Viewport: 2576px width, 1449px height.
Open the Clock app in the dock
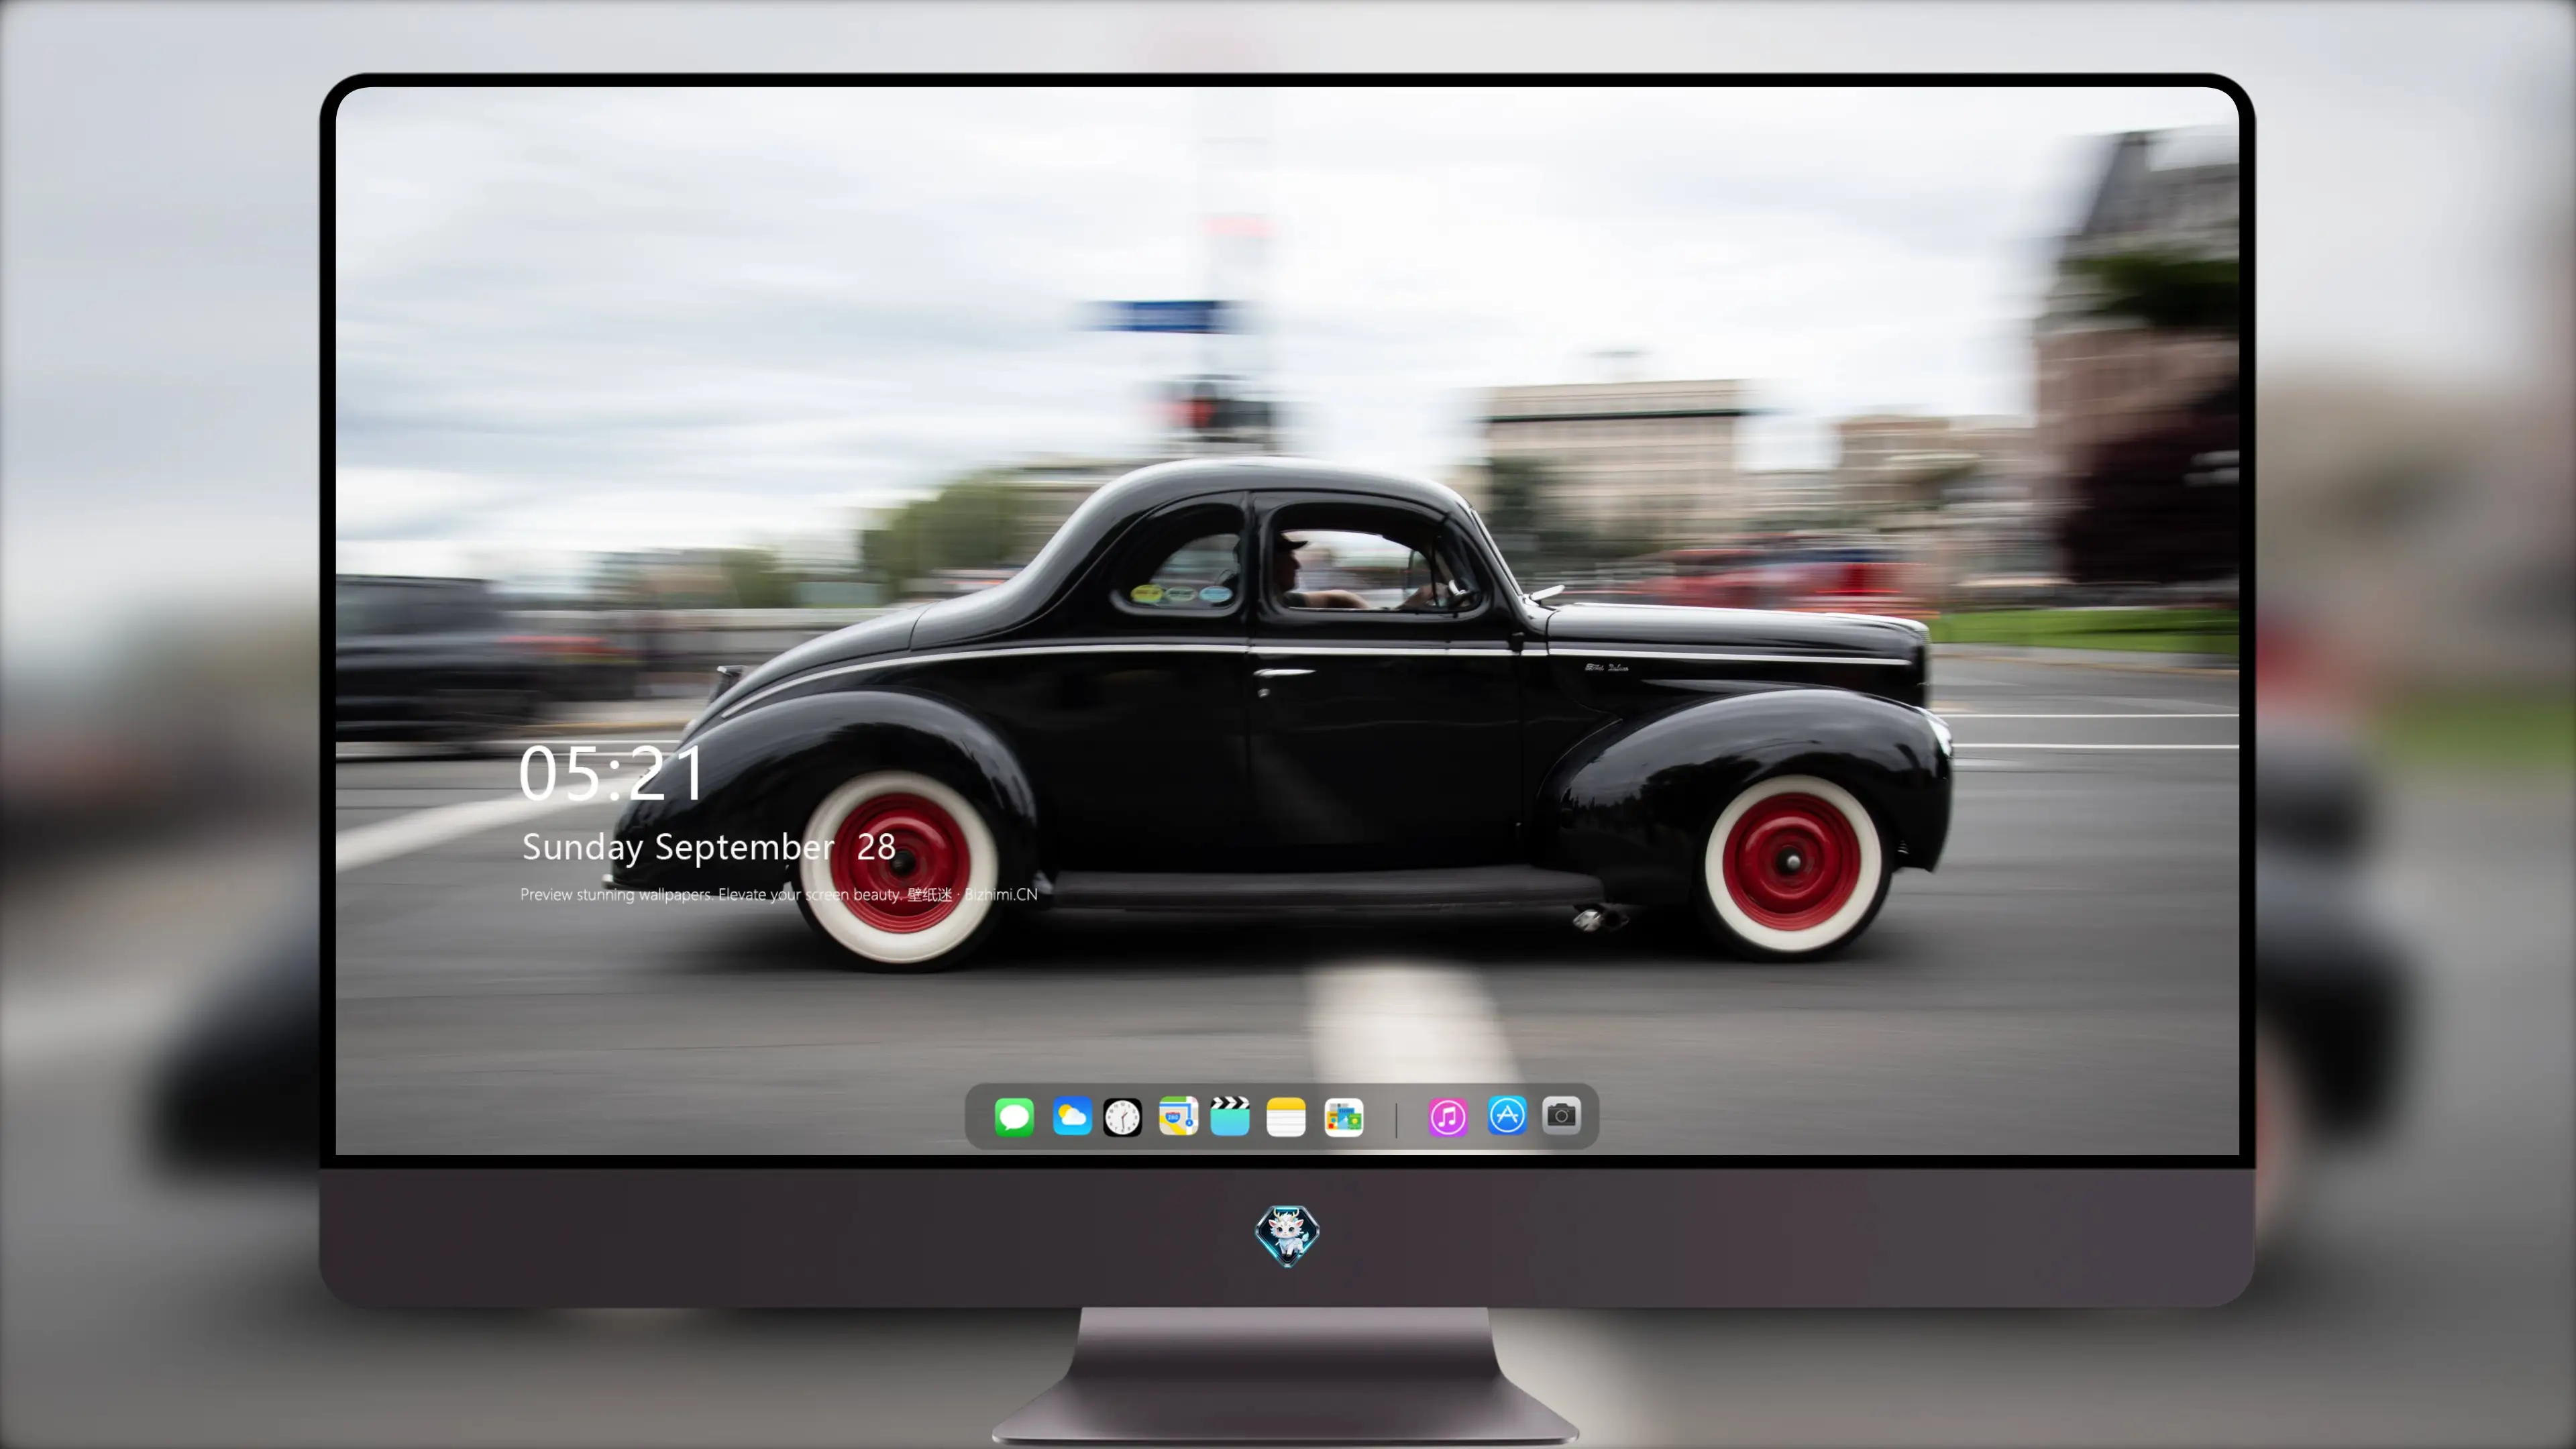1122,1117
